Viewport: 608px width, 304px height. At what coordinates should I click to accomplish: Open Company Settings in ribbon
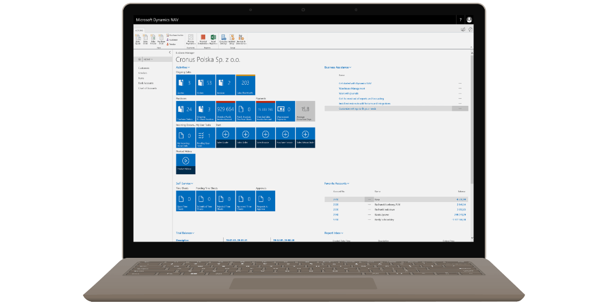(224, 40)
